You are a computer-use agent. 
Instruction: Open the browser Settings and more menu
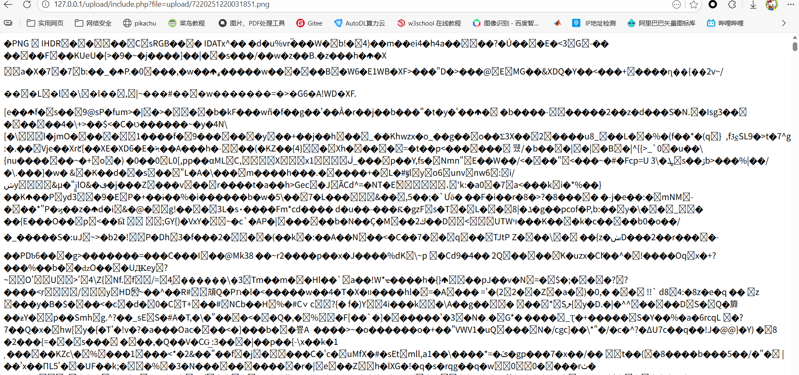tap(790, 4)
